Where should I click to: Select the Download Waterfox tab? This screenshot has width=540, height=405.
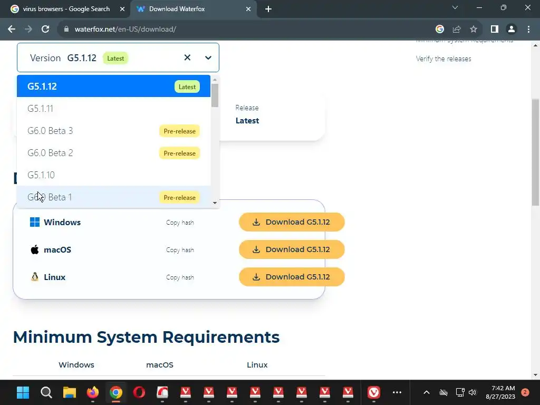[x=194, y=9]
